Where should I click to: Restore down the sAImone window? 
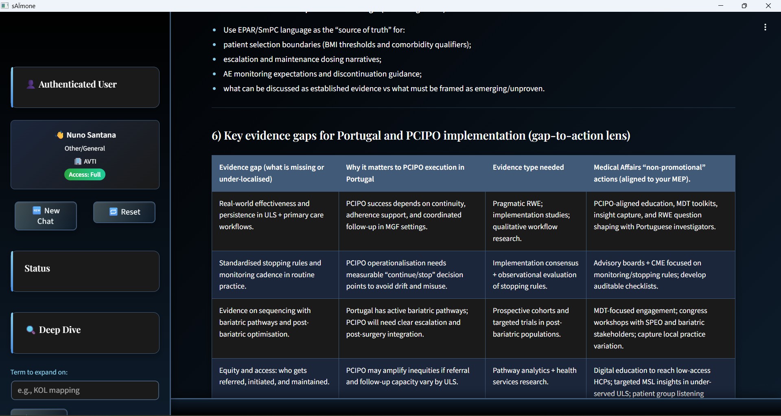pyautogui.click(x=744, y=6)
